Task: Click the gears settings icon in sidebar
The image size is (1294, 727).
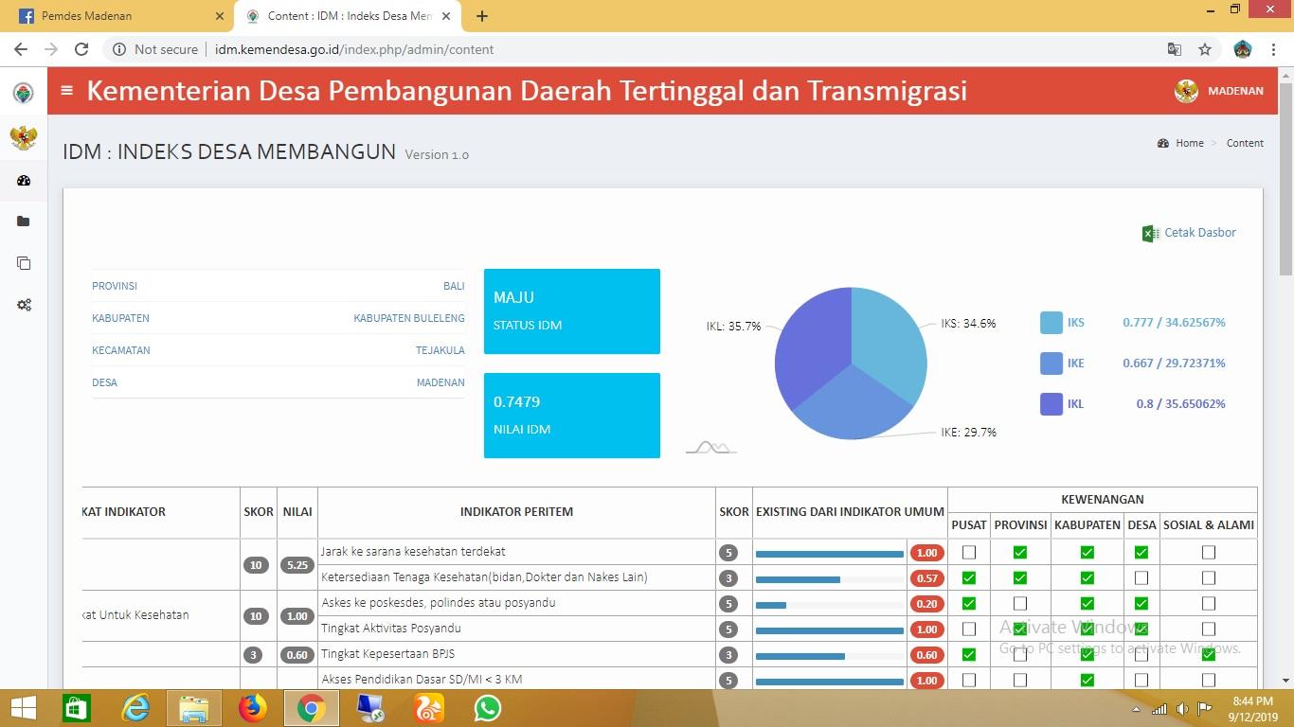Action: (24, 304)
